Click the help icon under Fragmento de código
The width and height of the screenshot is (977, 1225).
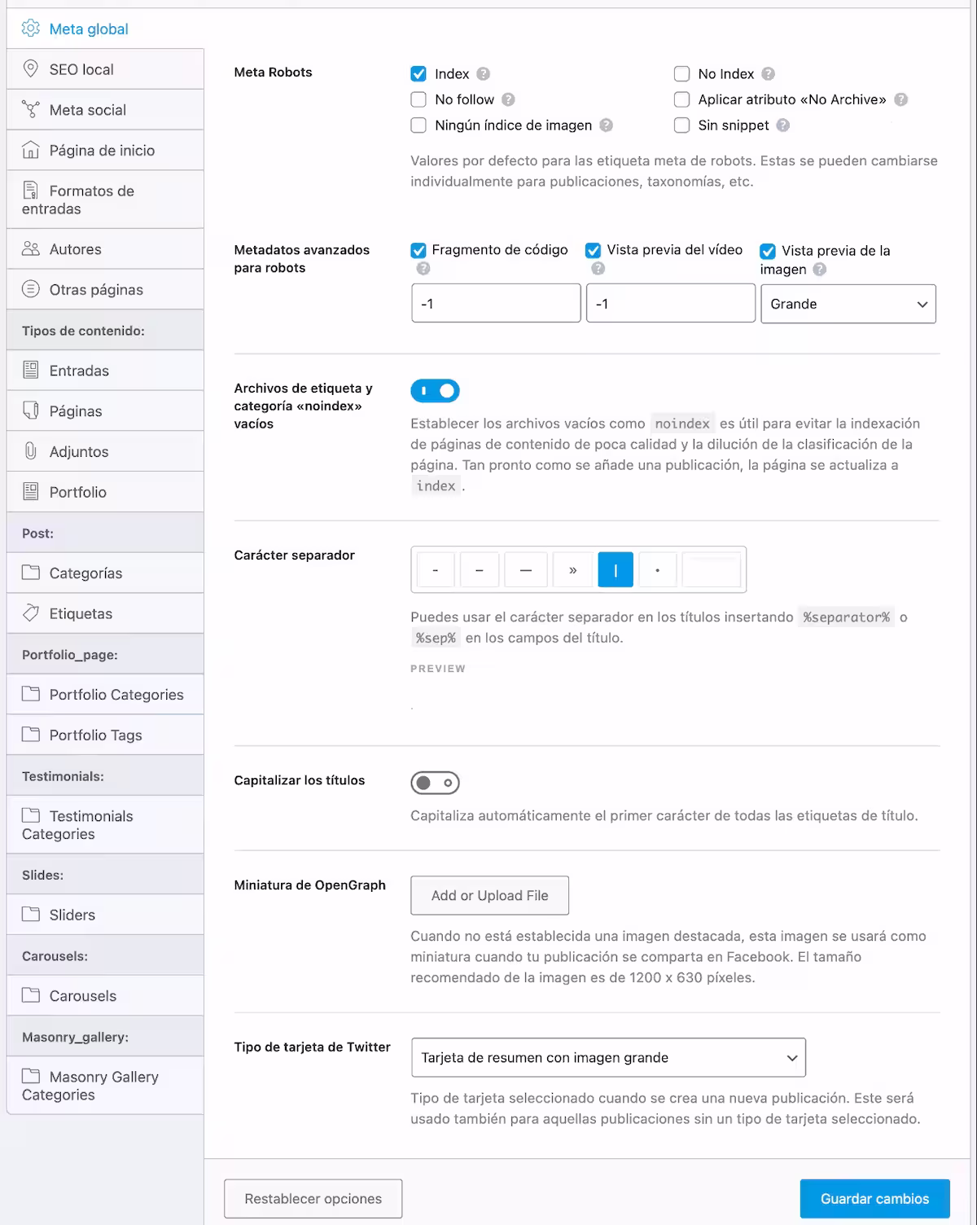423,269
